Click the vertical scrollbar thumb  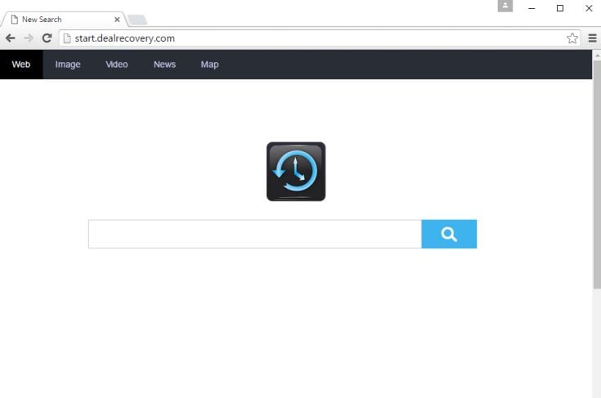coord(597,174)
